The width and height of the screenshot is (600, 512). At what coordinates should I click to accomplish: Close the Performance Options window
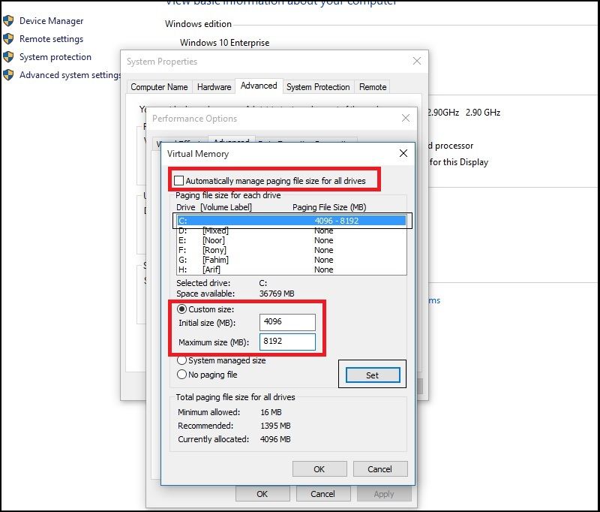(406, 118)
